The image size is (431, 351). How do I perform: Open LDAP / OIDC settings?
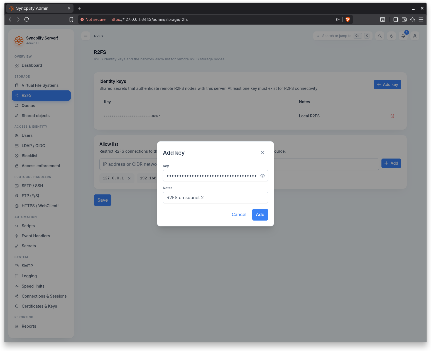click(41, 146)
